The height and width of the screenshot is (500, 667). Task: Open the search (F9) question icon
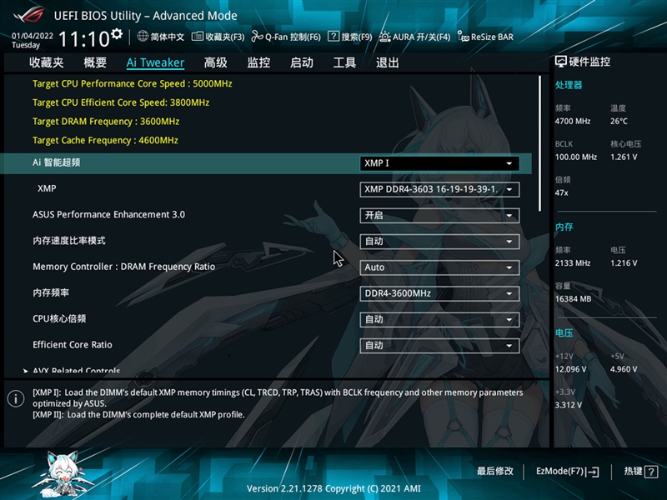[x=333, y=37]
